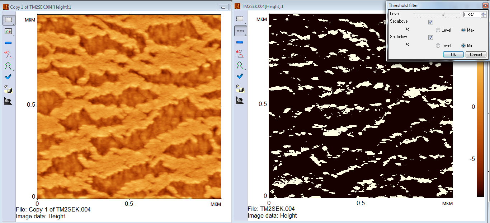This screenshot has height=223, width=490.
Task: Click 'File: TM2SEK.004' caption text
Action: 271,209
